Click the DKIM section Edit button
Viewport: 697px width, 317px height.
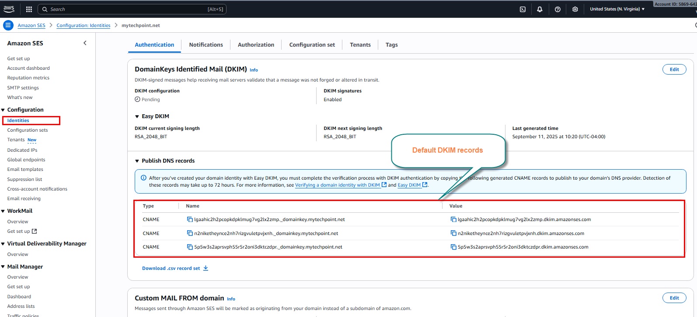(674, 69)
